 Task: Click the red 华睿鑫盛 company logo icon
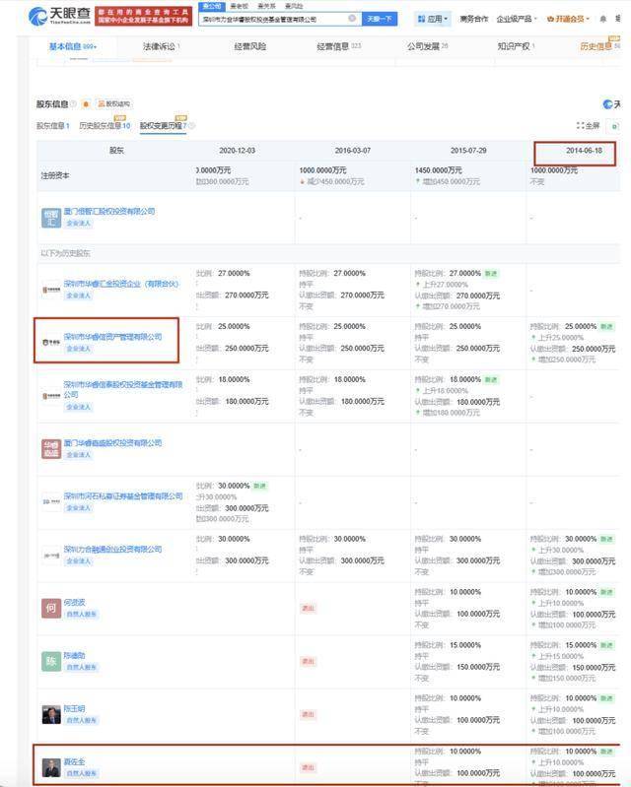[x=50, y=449]
